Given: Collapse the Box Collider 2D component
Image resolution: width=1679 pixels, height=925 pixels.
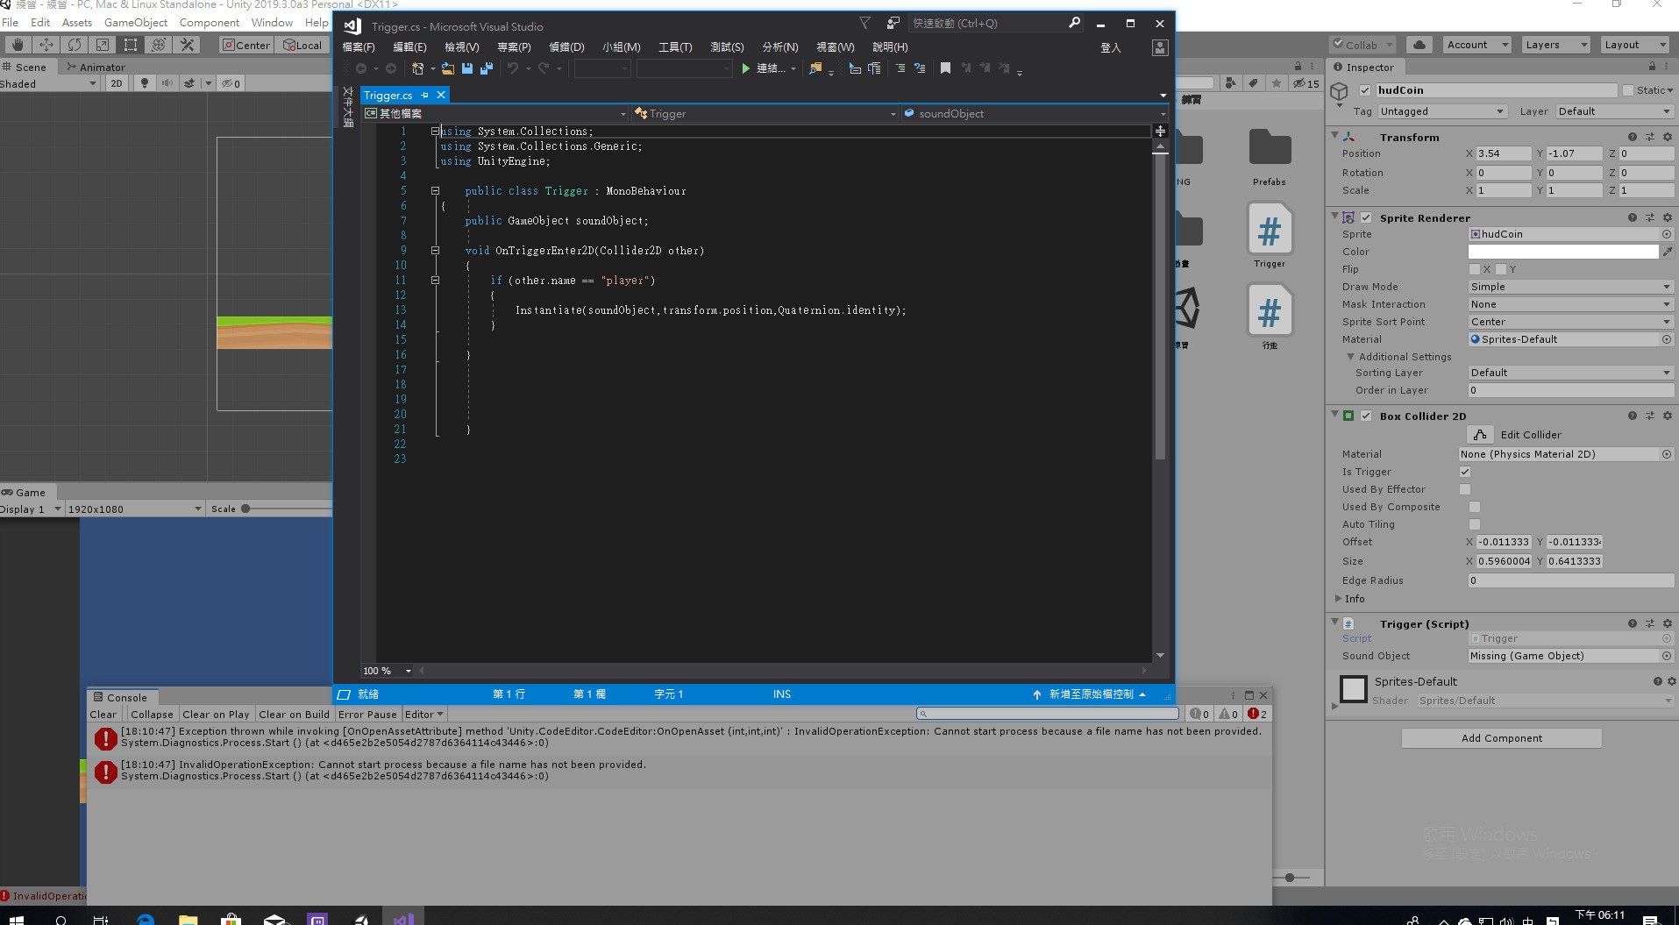Looking at the screenshot, I should (x=1335, y=415).
